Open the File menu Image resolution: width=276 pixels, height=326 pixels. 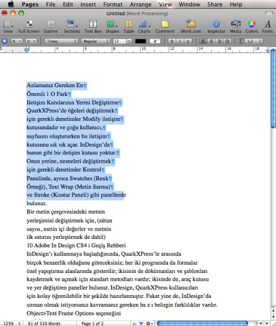coord(51,4)
